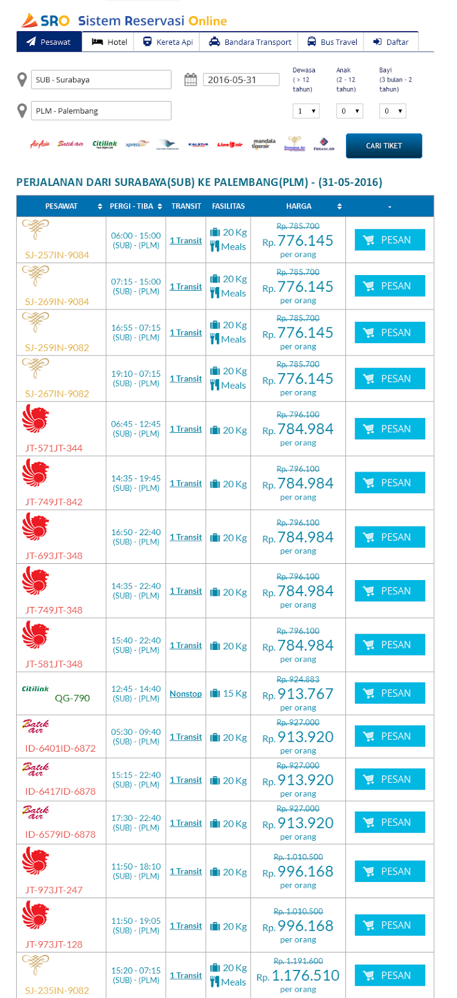The height and width of the screenshot is (998, 457).
Task: Click the origin field SUB - Surabaya
Action: pos(101,80)
